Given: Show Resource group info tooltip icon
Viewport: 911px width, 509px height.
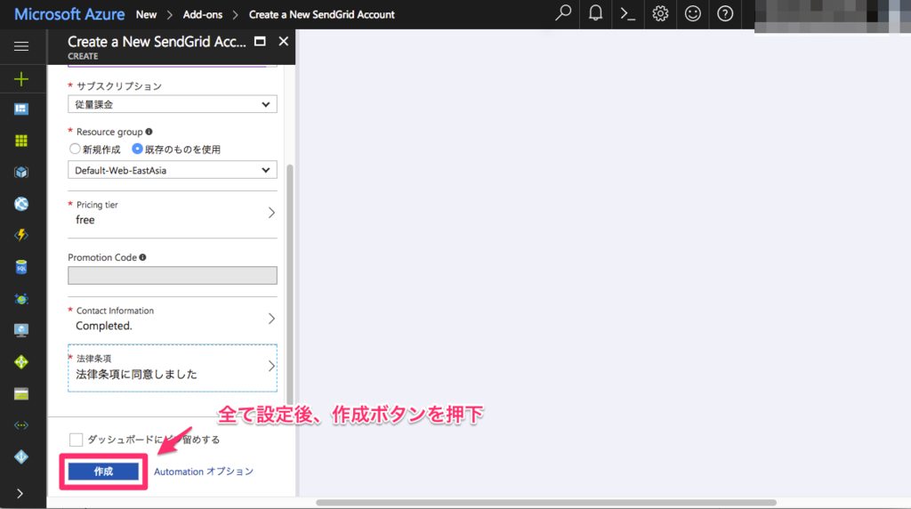Looking at the screenshot, I should (x=149, y=132).
